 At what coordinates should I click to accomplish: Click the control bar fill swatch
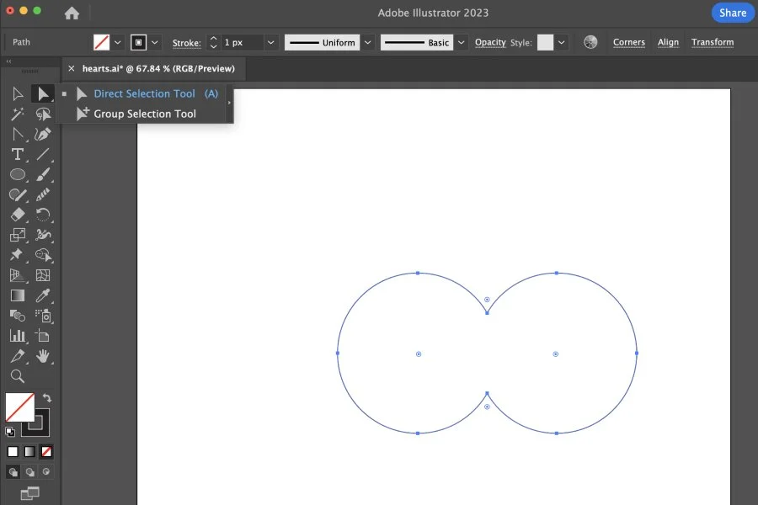(x=102, y=43)
